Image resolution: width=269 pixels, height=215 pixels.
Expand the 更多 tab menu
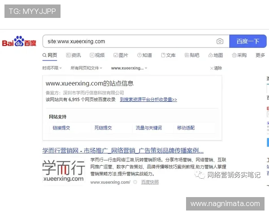[260, 55]
